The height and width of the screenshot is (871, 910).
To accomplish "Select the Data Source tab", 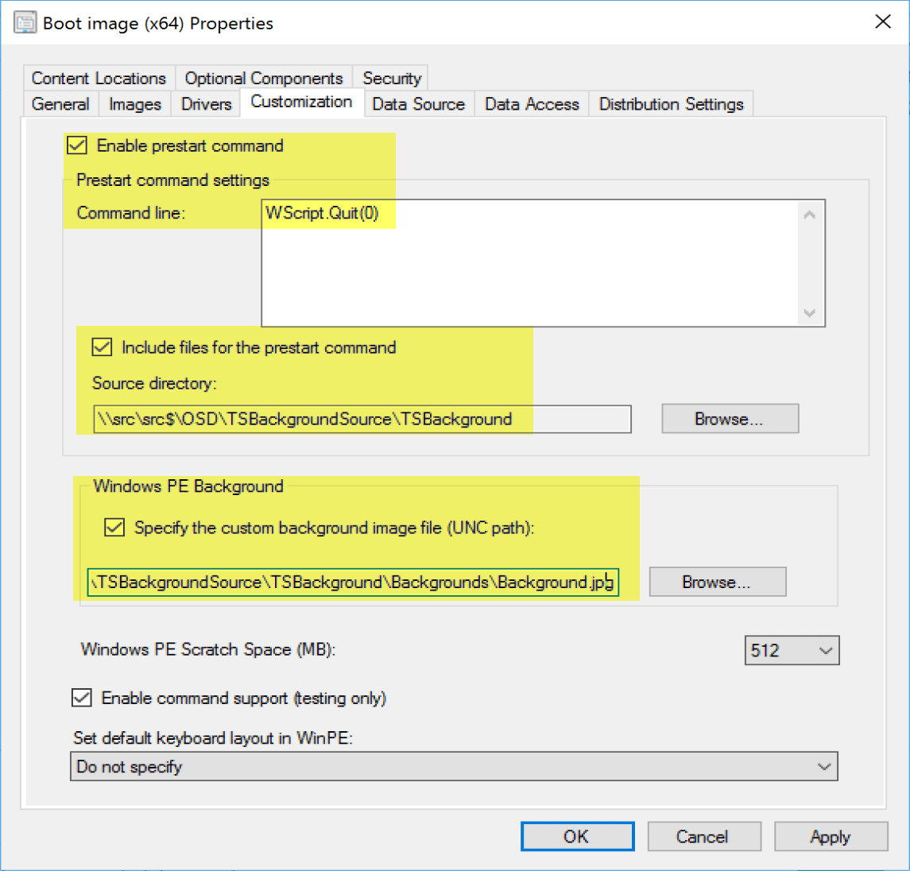I will point(418,104).
